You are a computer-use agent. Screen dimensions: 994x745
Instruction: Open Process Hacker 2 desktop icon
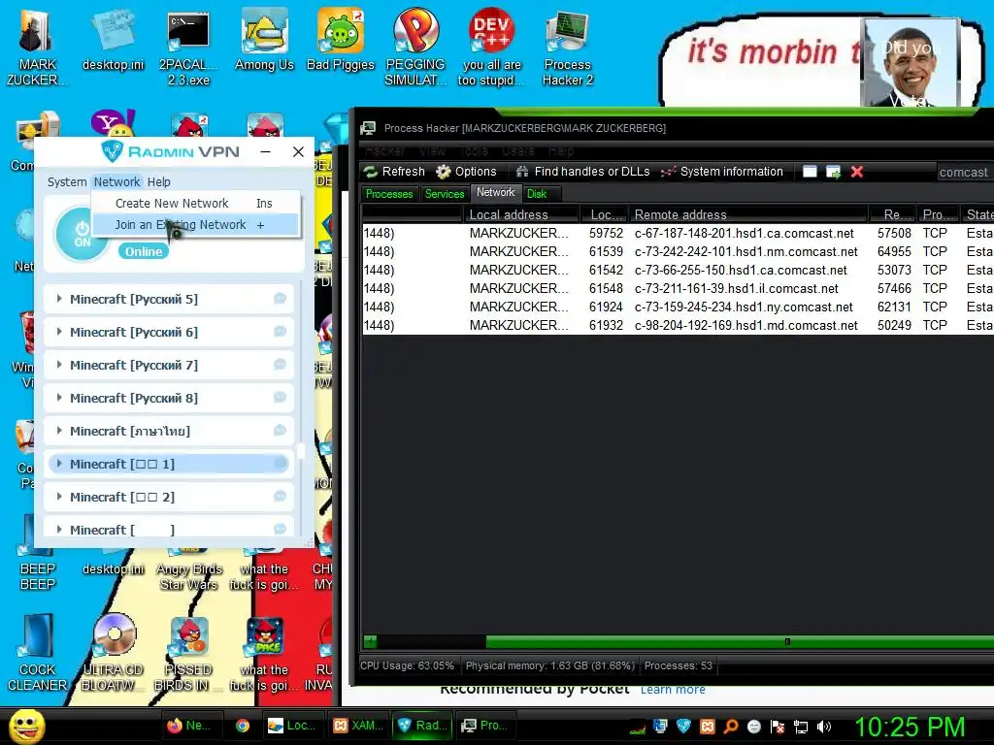click(567, 49)
